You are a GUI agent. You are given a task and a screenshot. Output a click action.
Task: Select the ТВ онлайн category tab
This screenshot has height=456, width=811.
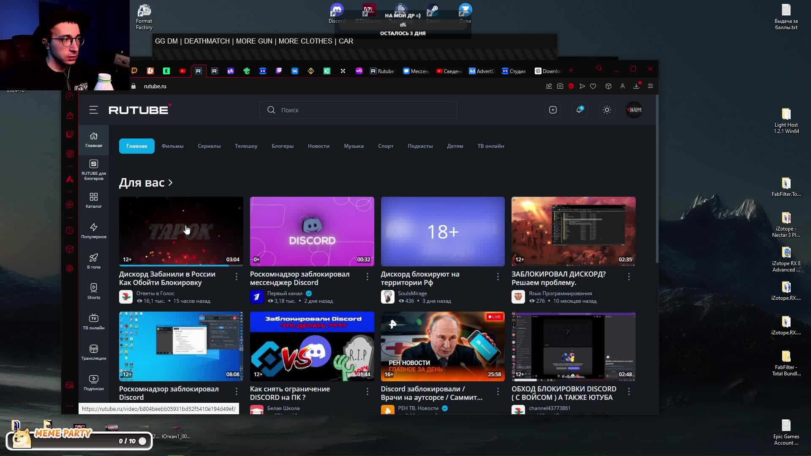491,146
